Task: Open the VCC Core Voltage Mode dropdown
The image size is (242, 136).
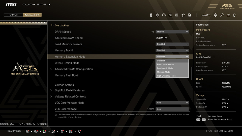Action: (172, 103)
